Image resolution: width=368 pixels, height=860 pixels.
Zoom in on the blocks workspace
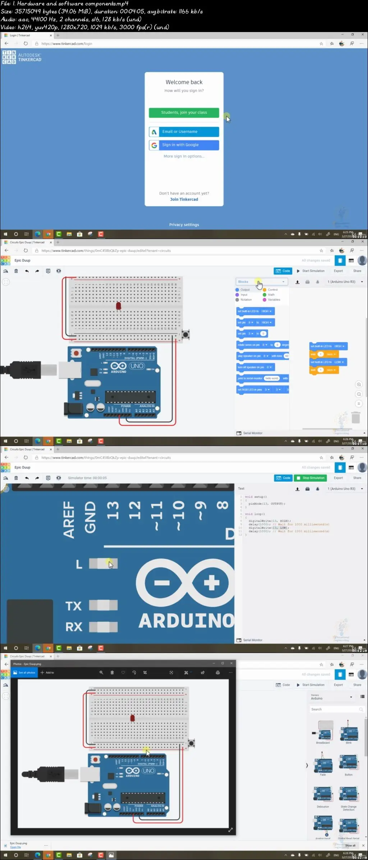359,384
